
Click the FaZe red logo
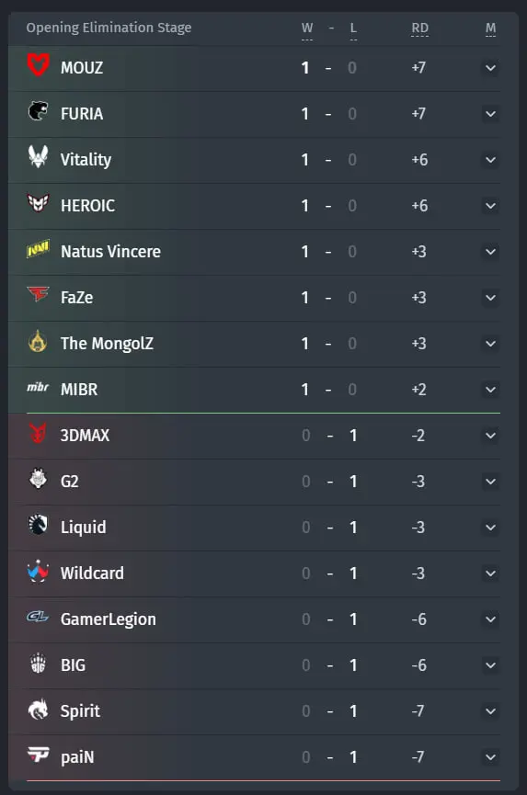pos(38,294)
